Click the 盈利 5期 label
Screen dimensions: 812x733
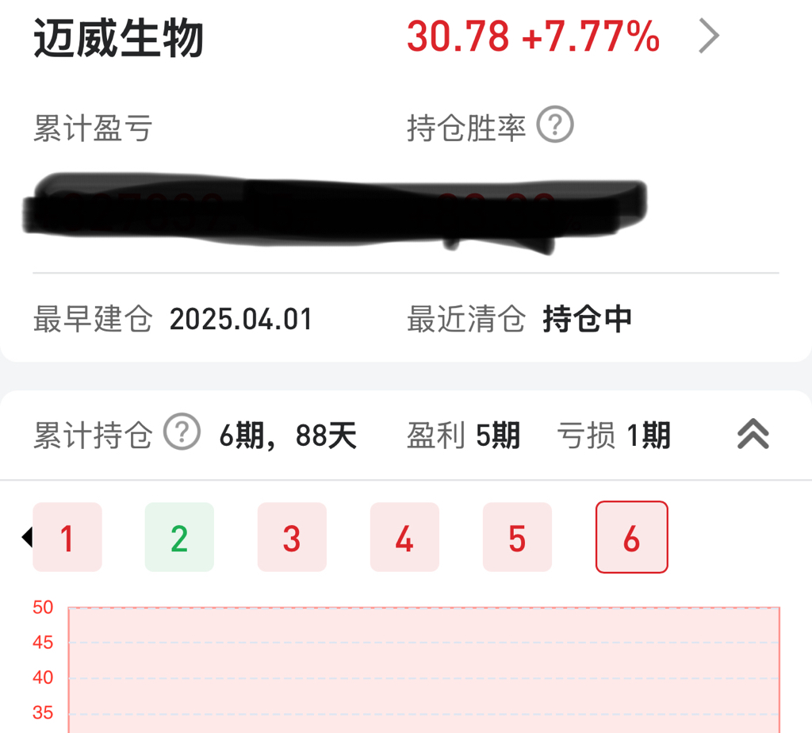pos(463,435)
